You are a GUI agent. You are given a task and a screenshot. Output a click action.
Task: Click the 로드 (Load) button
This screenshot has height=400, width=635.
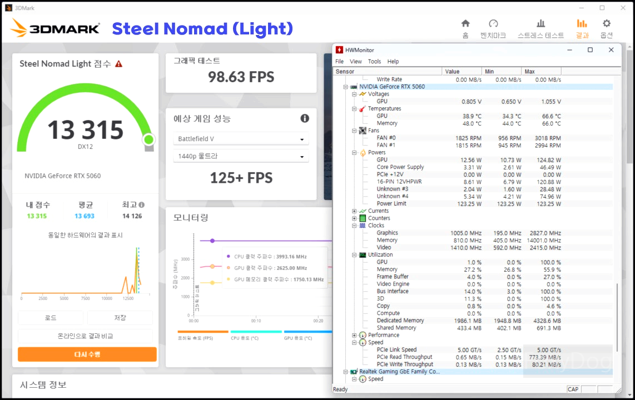coord(51,318)
